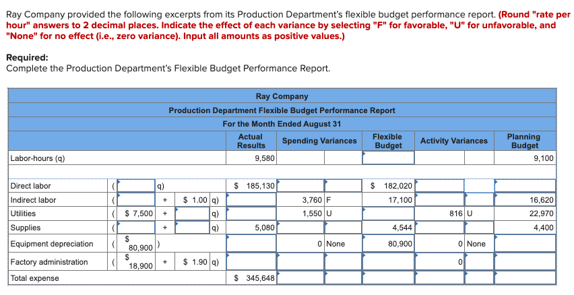Click the Supplies planning budget 4,400
This screenshot has height=295, width=574.
(544, 228)
